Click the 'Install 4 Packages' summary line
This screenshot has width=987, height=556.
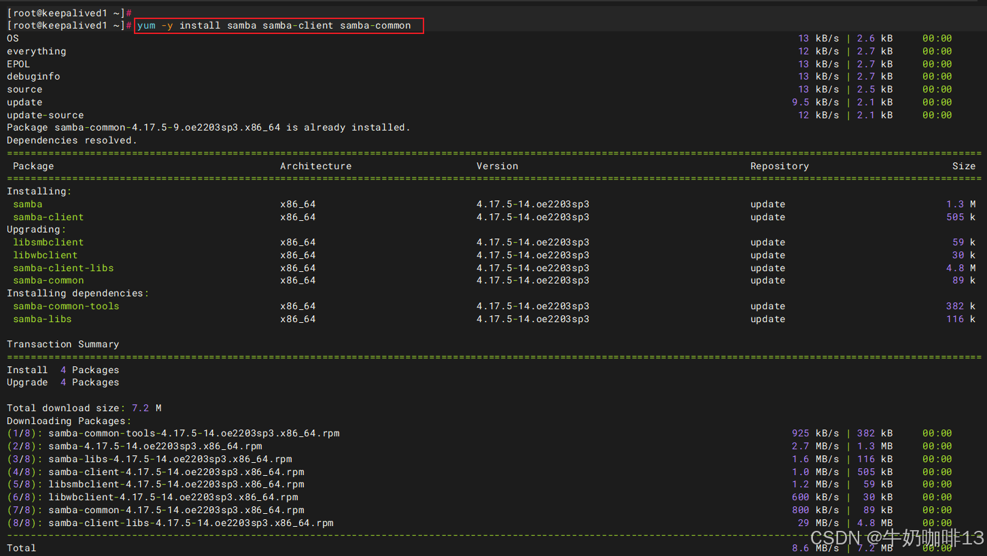coord(63,370)
